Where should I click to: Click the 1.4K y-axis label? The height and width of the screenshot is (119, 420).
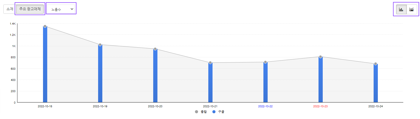[13, 24]
